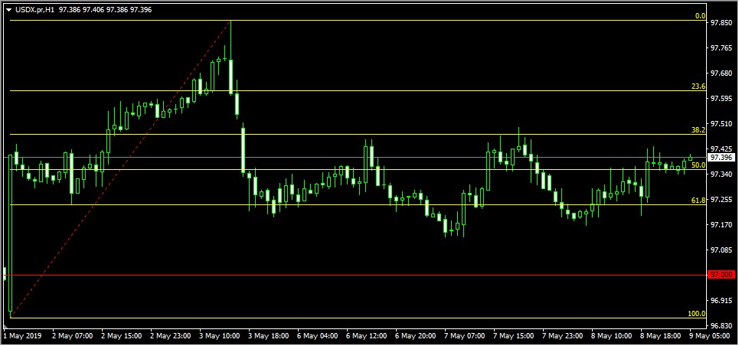Image resolution: width=739 pixels, height=346 pixels.
Task: Click the 7 May 23:00 time label
Action: click(563, 336)
